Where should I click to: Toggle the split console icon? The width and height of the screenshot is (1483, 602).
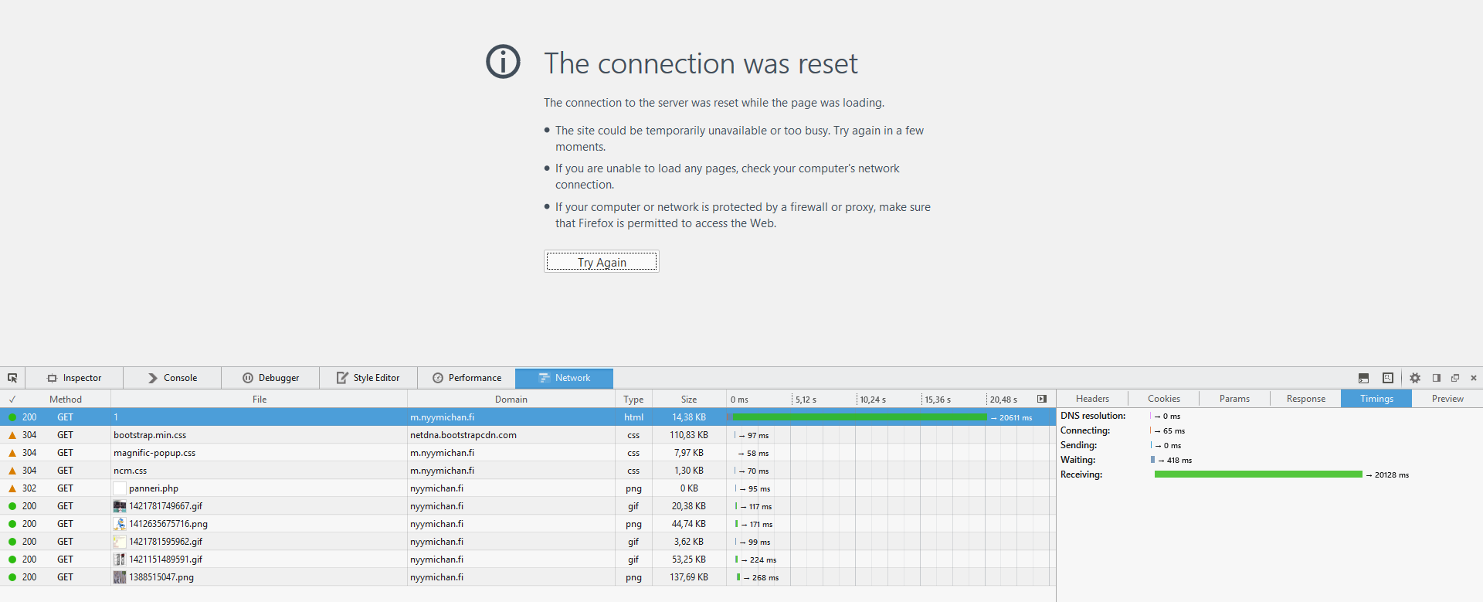tap(1363, 378)
